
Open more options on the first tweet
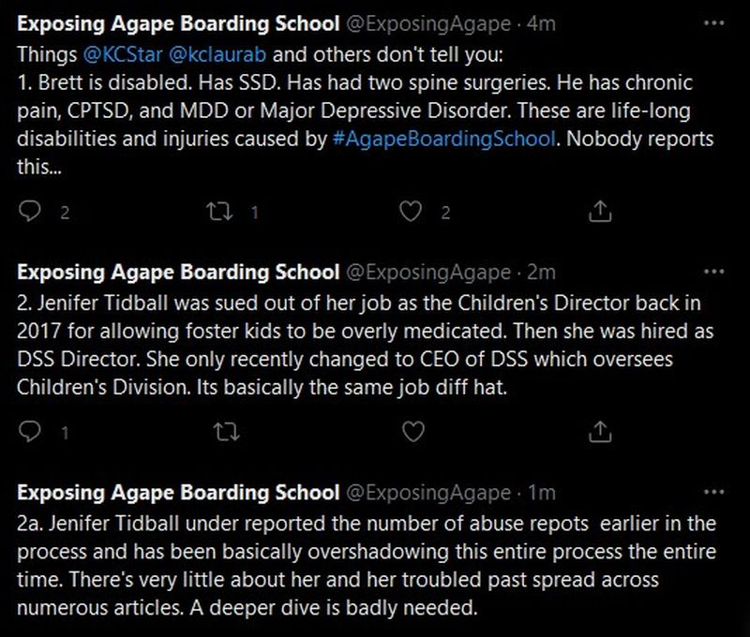click(714, 21)
